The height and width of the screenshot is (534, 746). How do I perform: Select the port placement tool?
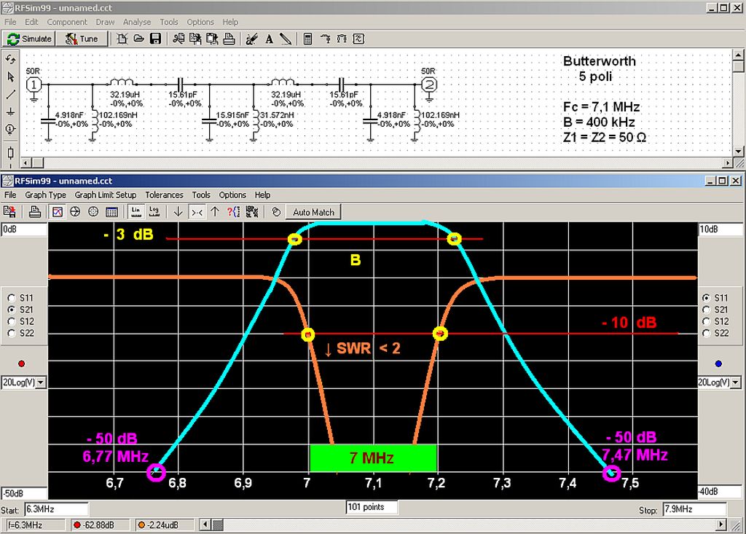point(10,130)
